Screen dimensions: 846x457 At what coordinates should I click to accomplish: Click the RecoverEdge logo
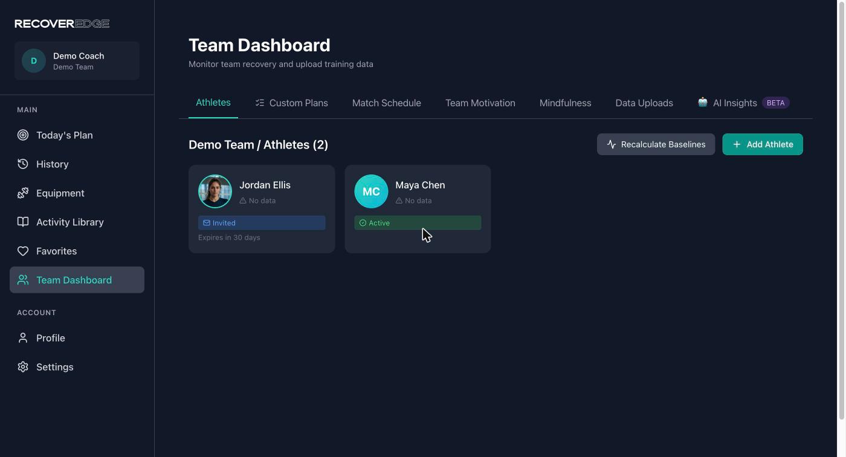coord(62,24)
